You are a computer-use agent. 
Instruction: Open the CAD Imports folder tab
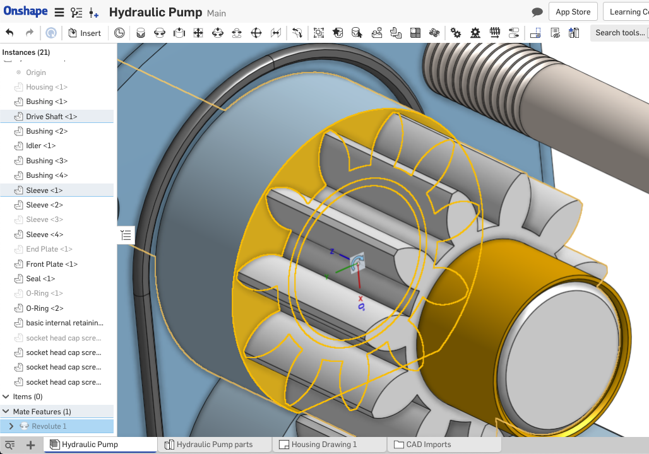[428, 445]
